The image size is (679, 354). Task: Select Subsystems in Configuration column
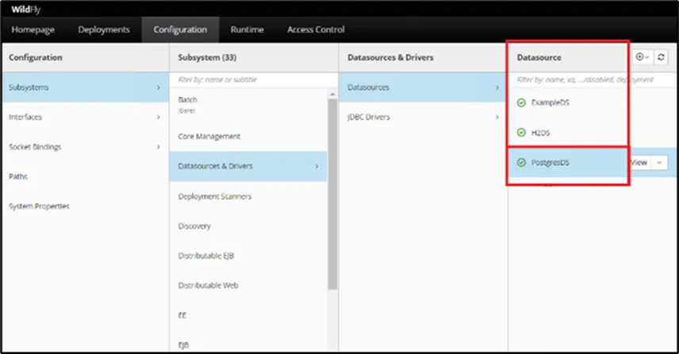click(x=86, y=87)
